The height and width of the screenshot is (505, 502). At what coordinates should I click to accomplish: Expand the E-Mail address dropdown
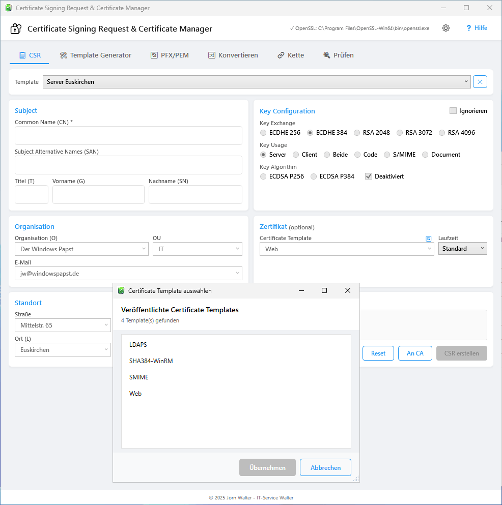237,273
